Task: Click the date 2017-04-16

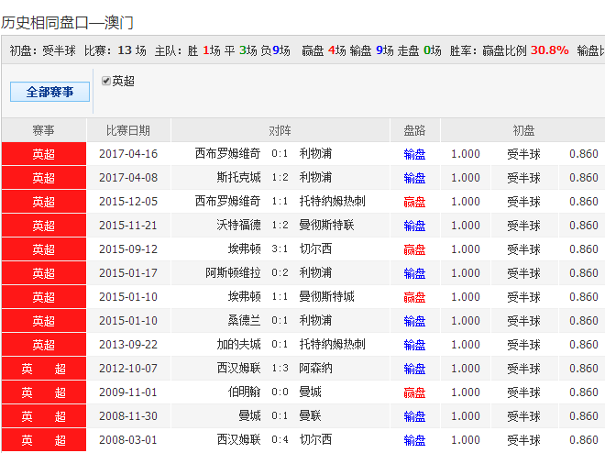Action: pos(128,154)
